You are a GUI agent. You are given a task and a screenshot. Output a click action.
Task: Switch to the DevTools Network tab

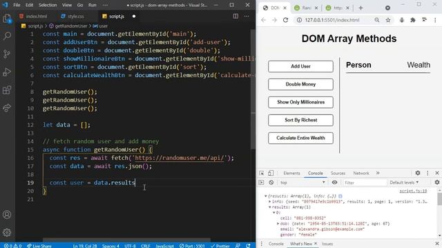tap(361, 173)
